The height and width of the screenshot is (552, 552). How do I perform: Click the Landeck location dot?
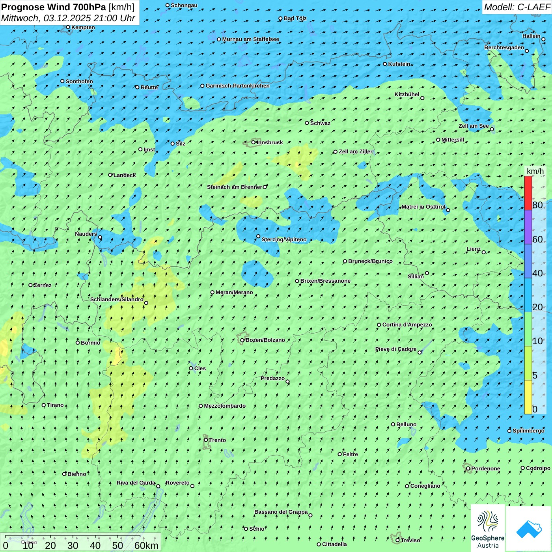tap(110, 175)
